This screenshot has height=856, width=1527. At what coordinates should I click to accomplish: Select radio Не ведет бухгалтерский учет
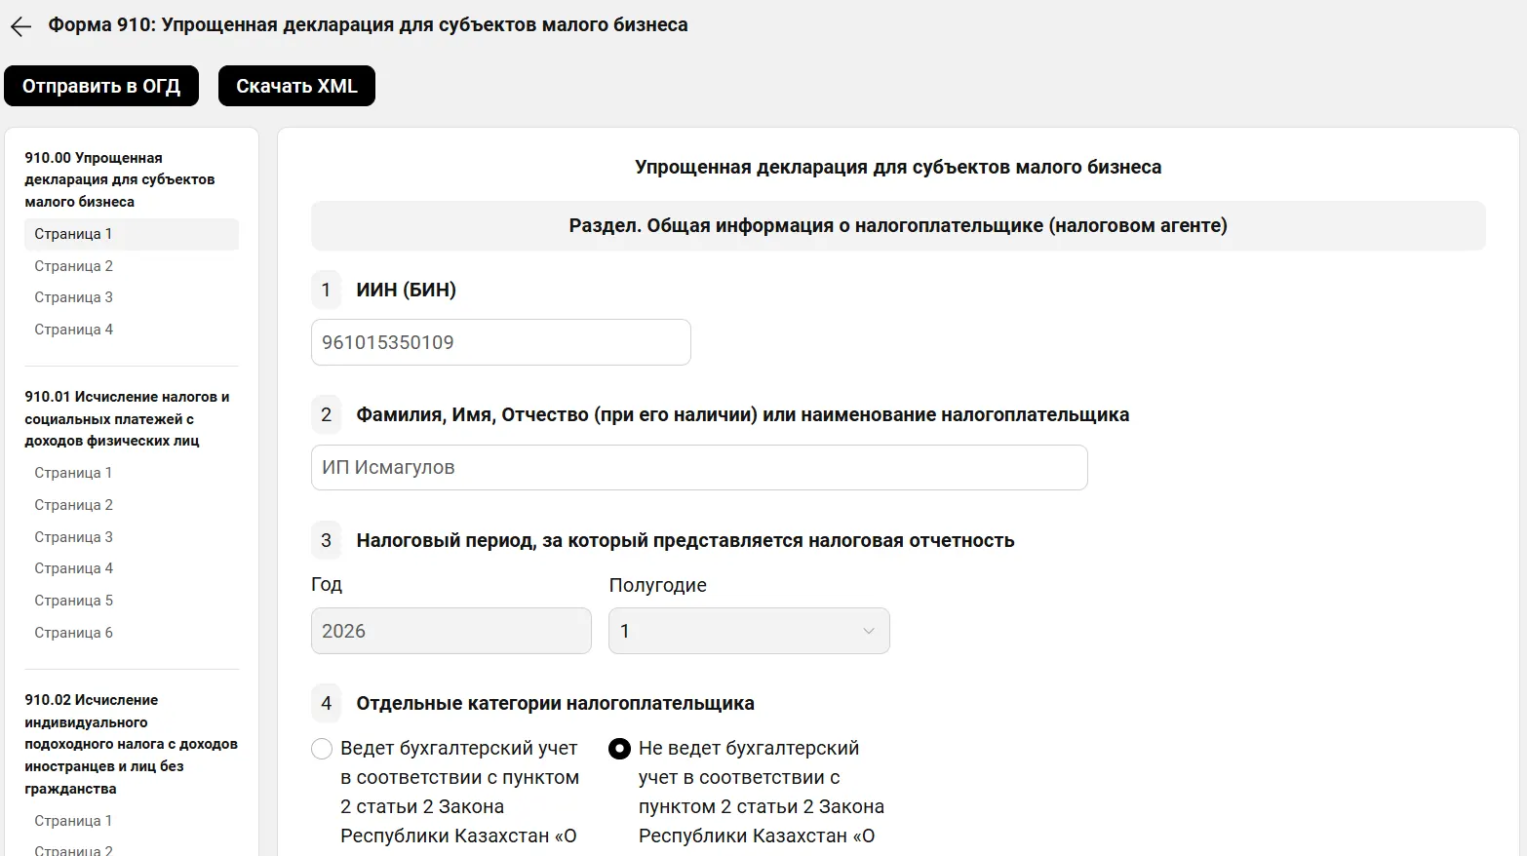(619, 749)
